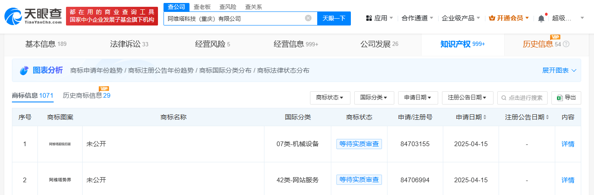Click the TianYanCha logo icon

[x=14, y=16]
